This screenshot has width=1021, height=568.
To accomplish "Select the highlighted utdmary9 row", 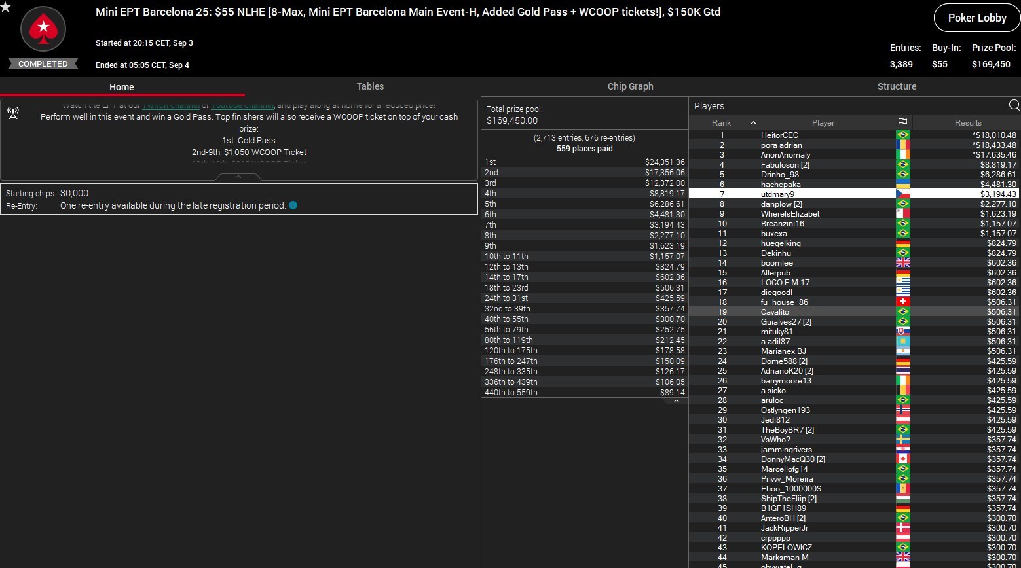I will 855,194.
